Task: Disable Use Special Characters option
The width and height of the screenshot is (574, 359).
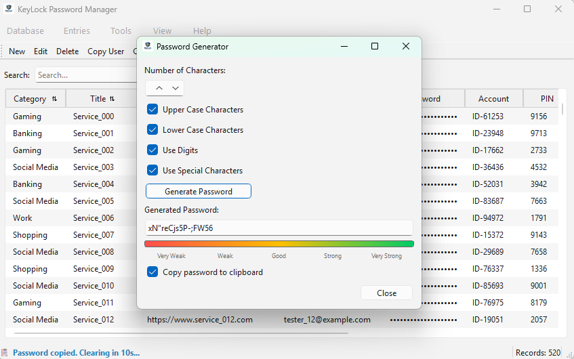Action: (x=152, y=170)
